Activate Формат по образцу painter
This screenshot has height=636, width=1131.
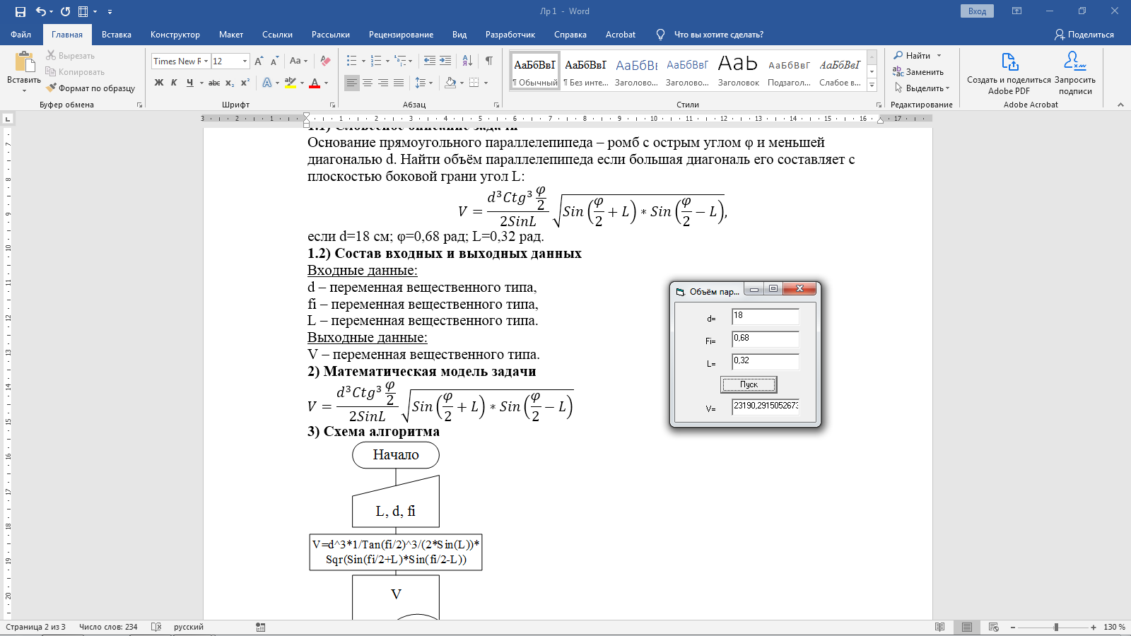pos(90,88)
